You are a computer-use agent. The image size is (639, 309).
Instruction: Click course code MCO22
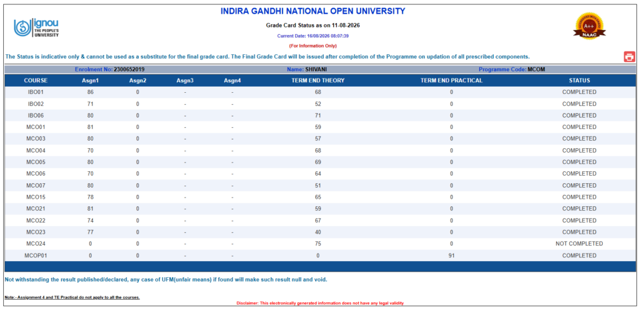point(36,221)
